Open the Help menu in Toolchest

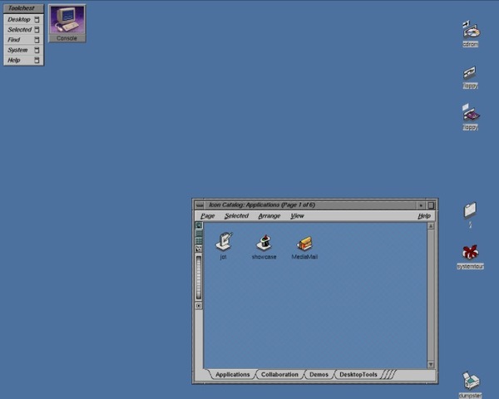point(23,60)
